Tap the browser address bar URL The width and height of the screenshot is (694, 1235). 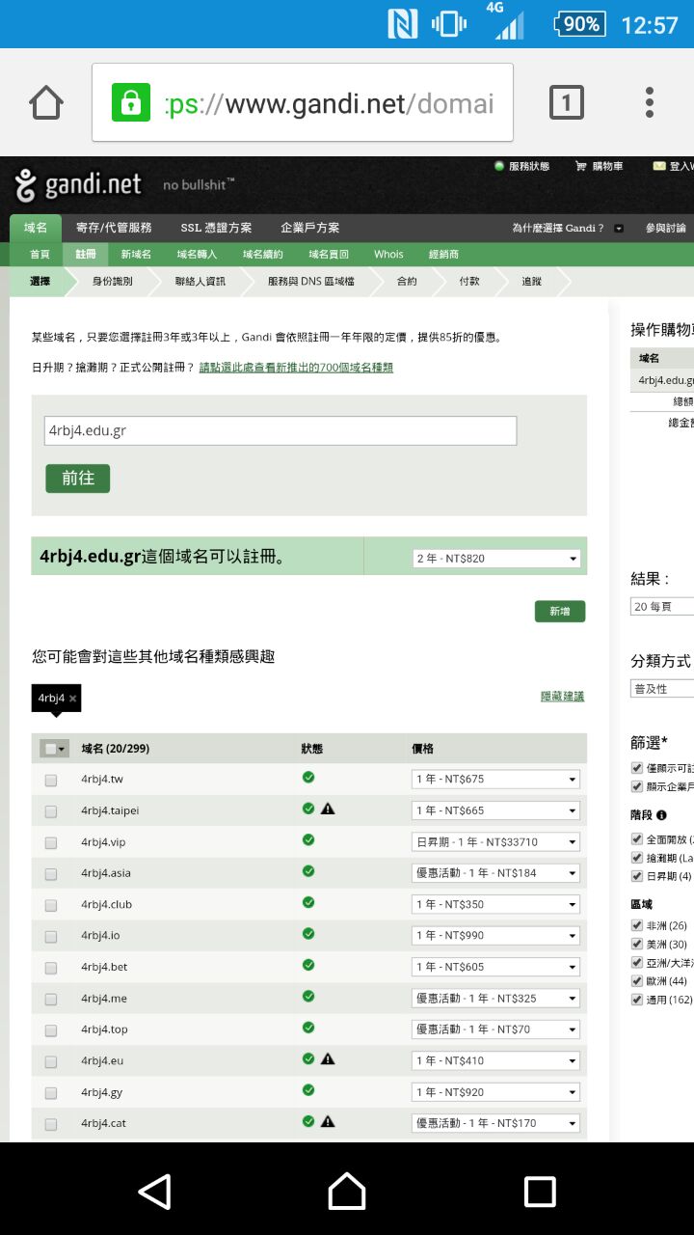pyautogui.click(x=330, y=102)
